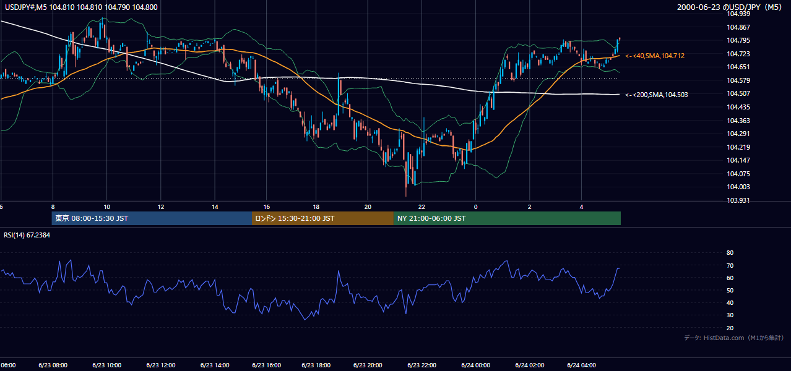Click price axis value 104.435
Screen dimensions: 791x371
click(x=738, y=107)
